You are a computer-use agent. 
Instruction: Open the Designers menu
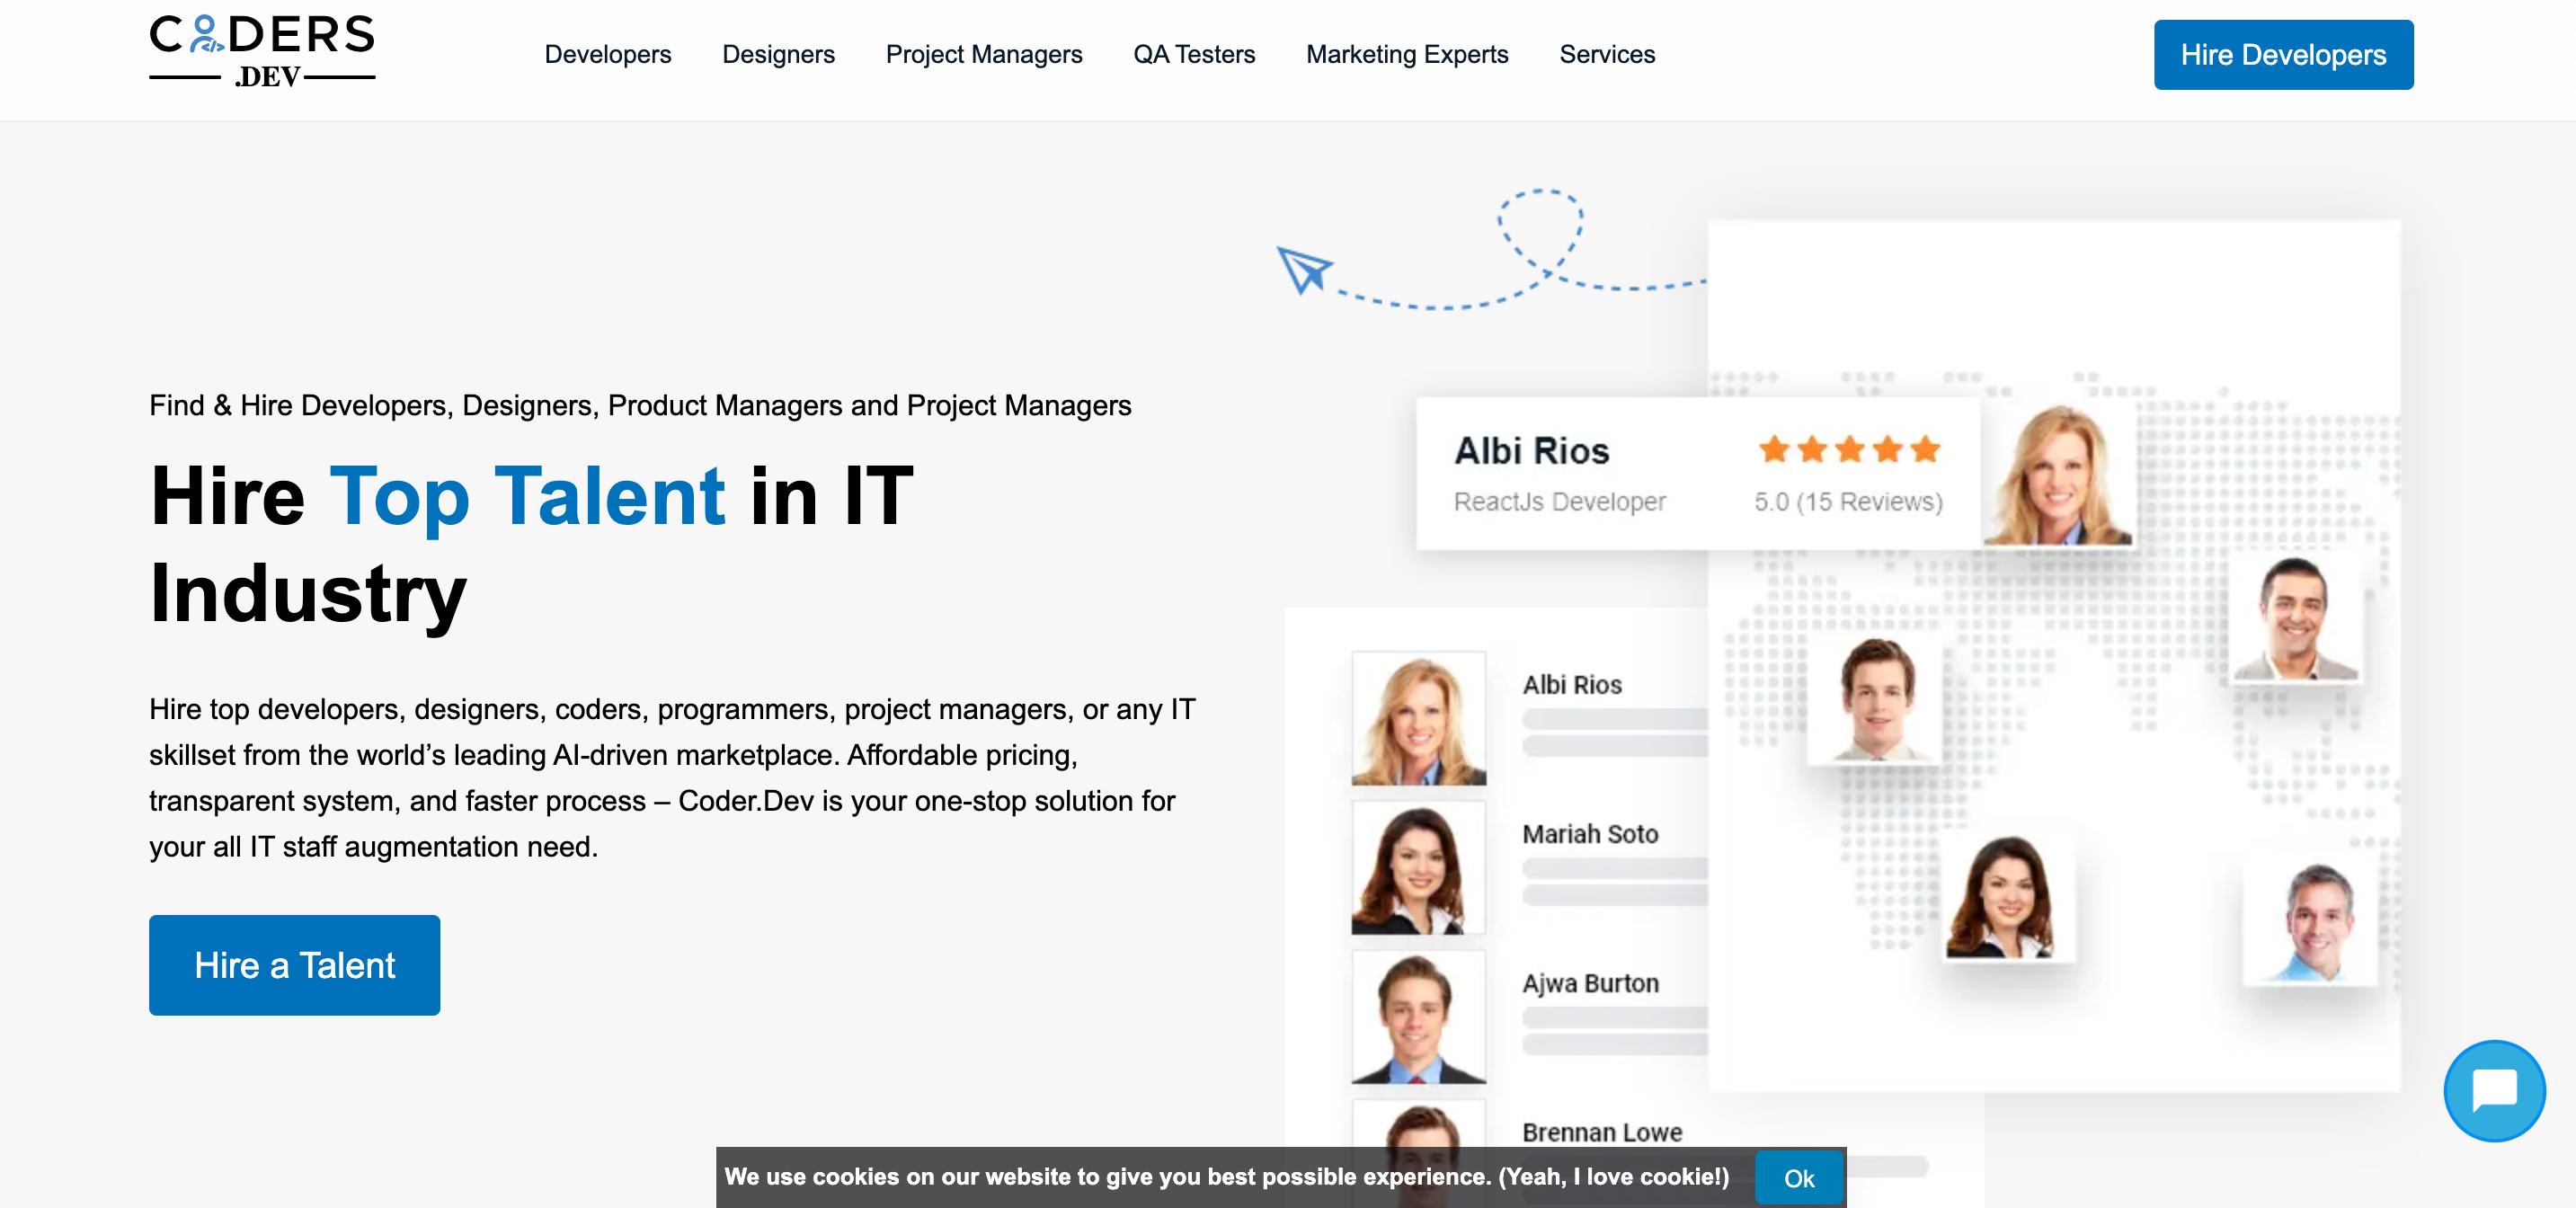coord(778,54)
